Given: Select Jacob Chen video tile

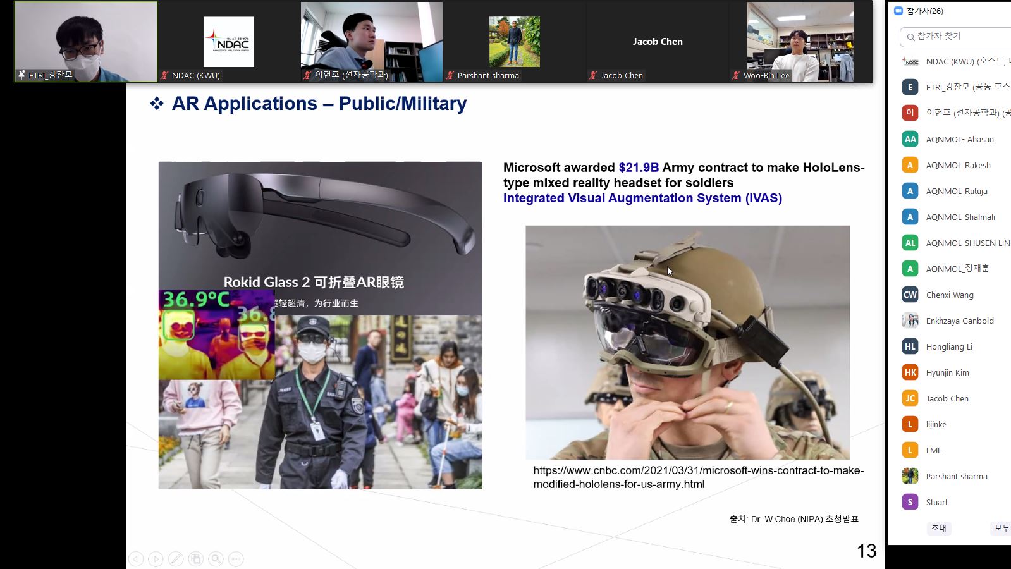Looking at the screenshot, I should 658,42.
